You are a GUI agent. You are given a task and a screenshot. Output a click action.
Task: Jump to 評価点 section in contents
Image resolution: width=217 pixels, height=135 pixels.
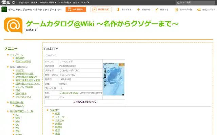click(59, 124)
